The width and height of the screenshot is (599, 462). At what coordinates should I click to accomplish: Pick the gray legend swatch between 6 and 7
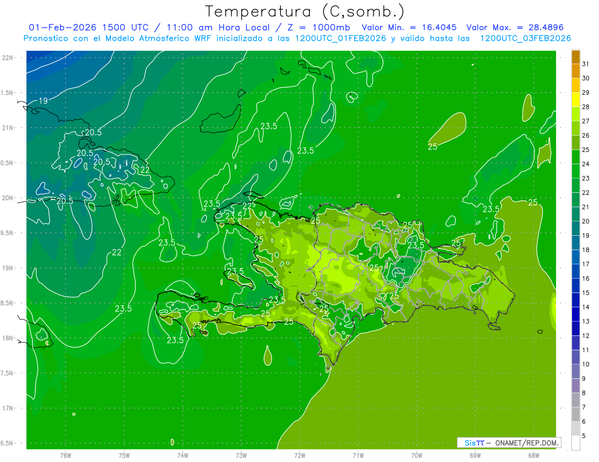pos(576,415)
